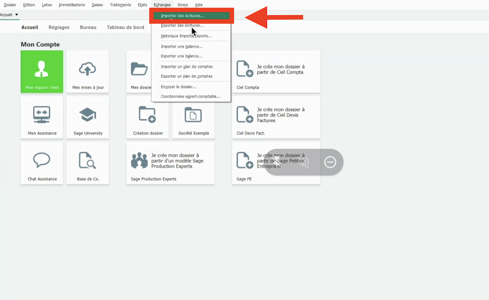Screen dimensions: 489x300
Task: Open the Sage University tile
Action: (x=88, y=117)
